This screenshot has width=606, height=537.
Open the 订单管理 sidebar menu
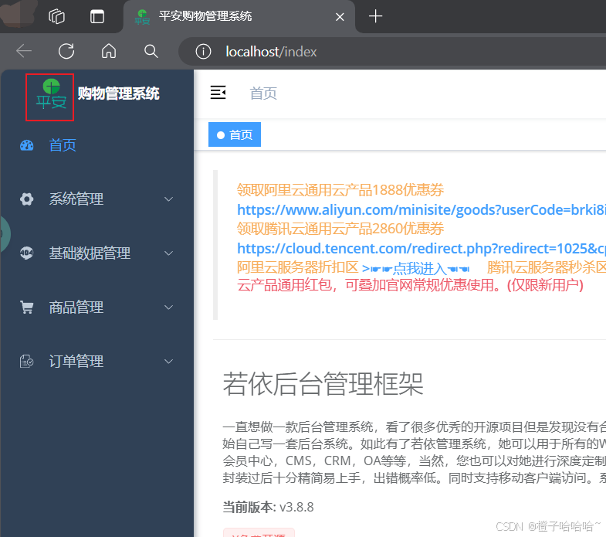pos(96,362)
